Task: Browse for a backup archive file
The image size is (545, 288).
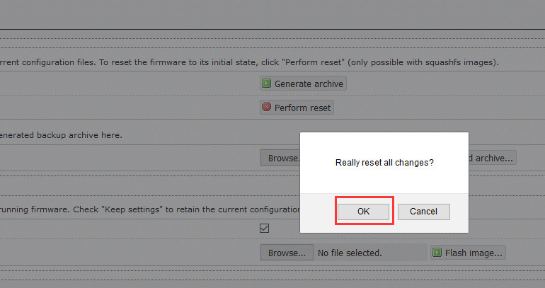Action: click(280, 158)
